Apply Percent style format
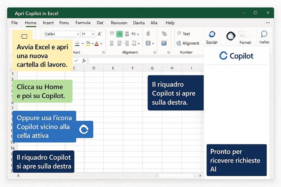Screen dimensions: 281x187 [x=164, y=34]
